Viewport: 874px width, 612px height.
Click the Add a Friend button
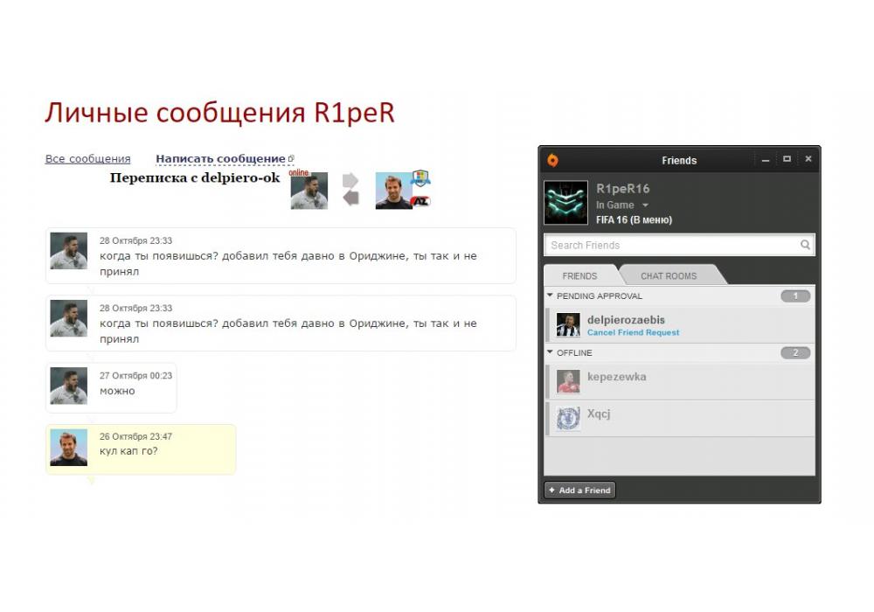(580, 490)
